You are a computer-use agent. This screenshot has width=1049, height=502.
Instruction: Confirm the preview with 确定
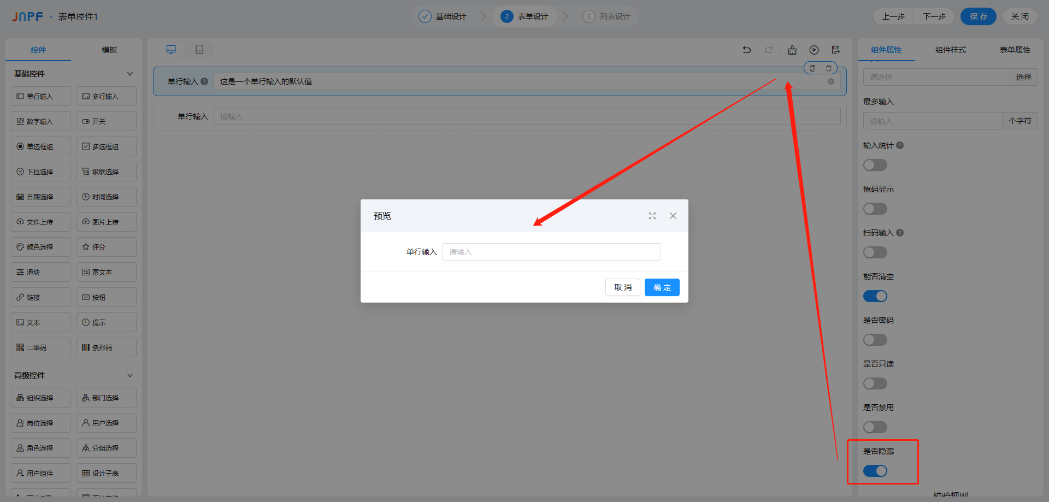pyautogui.click(x=662, y=287)
